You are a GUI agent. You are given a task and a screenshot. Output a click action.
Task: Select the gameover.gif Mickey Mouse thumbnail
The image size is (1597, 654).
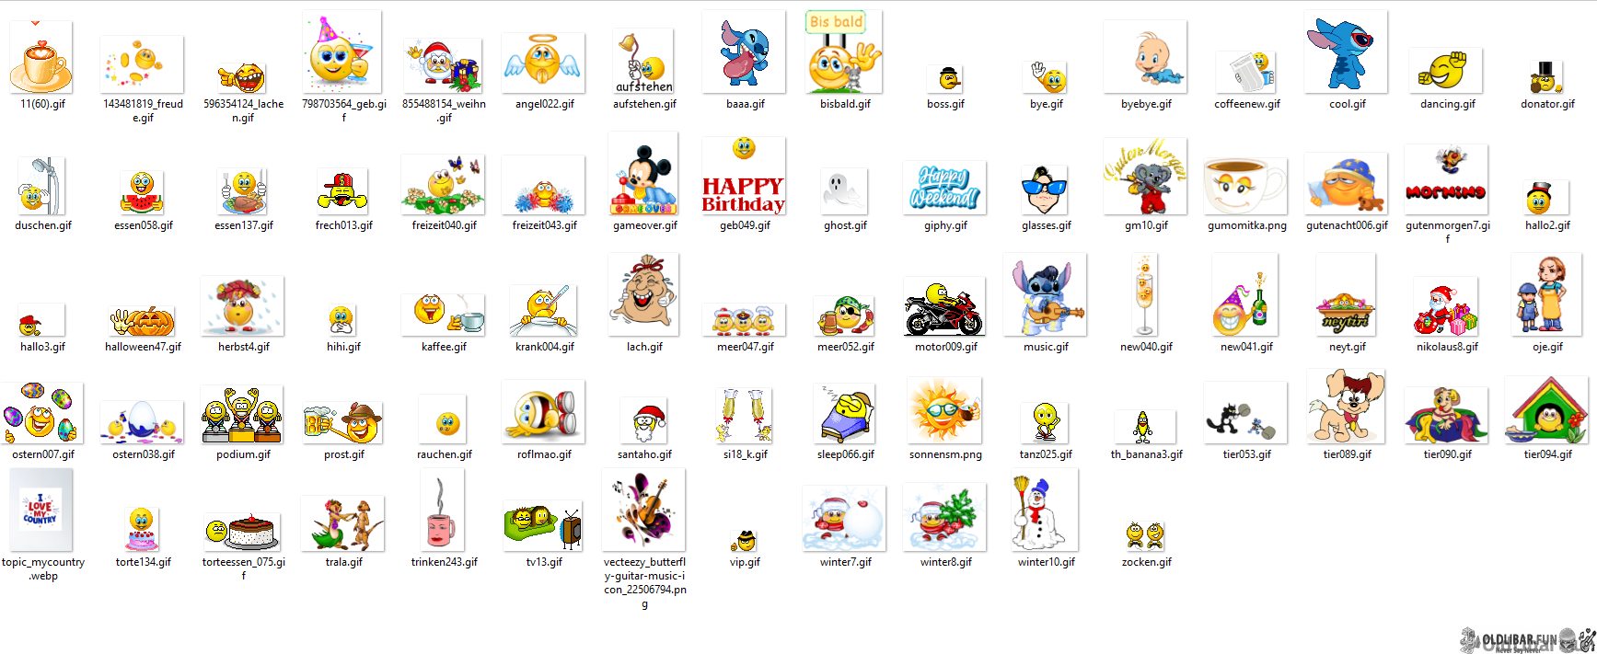tap(644, 175)
